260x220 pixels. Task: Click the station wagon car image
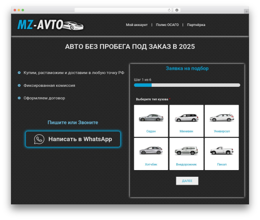tap(222, 118)
